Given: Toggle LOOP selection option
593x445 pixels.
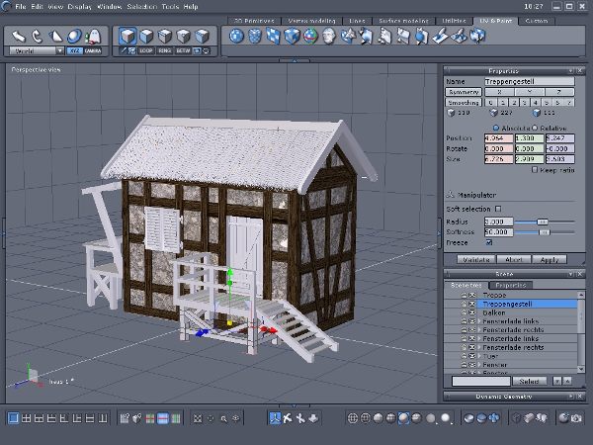Looking at the screenshot, I should [146, 50].
